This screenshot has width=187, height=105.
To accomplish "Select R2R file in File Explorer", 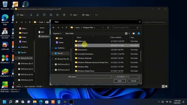I will (41, 32).
